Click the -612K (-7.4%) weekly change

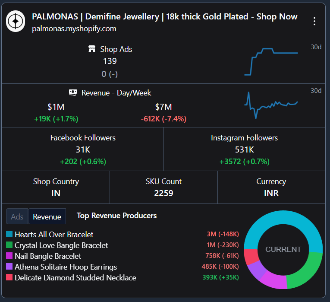click(163, 119)
